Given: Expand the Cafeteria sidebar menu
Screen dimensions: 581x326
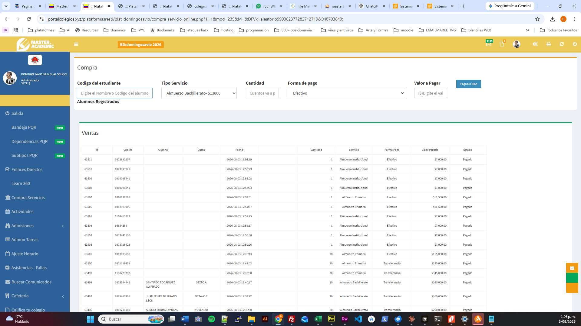Looking at the screenshot, I should [35, 296].
